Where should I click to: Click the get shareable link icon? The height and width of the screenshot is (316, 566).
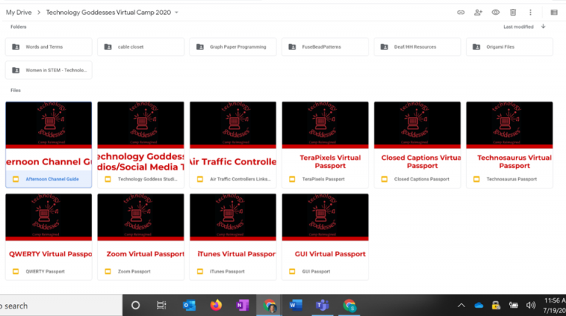(x=461, y=13)
